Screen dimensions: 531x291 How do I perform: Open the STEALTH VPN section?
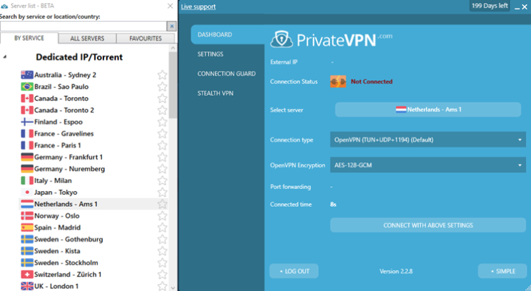[215, 93]
